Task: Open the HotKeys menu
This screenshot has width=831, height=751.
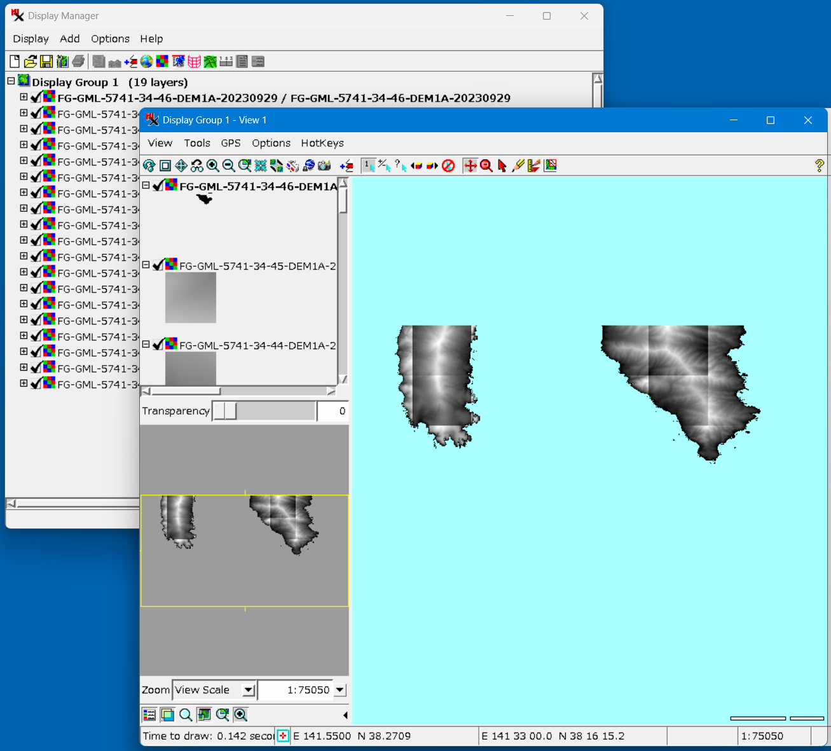Action: click(322, 143)
